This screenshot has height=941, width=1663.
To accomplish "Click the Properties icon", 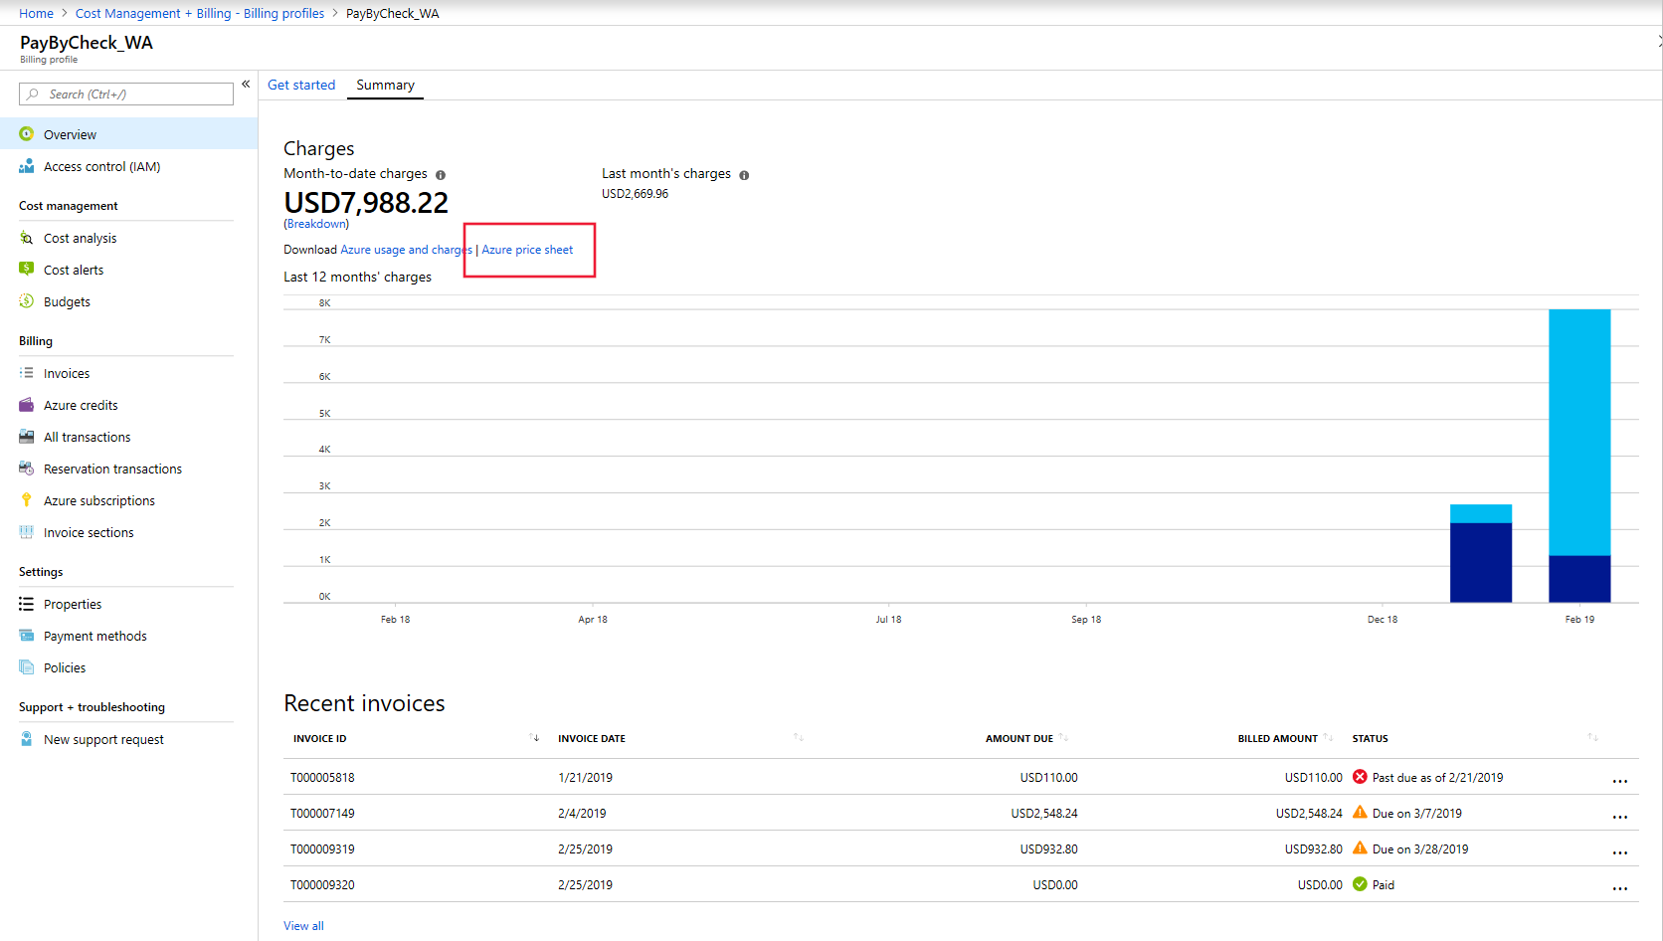I will click(27, 604).
